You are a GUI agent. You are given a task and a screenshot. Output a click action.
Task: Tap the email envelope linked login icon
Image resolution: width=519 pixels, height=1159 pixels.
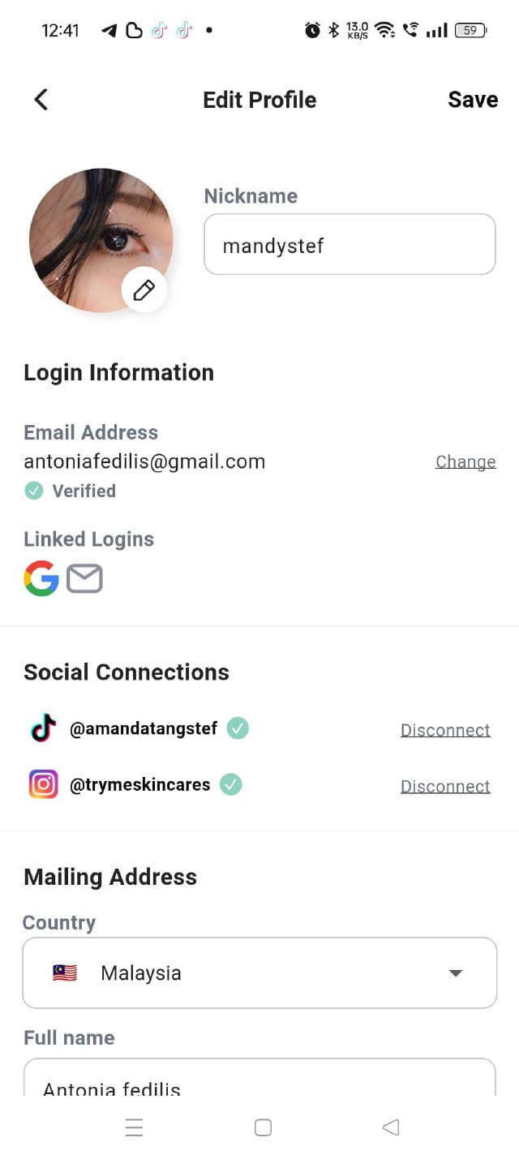[84, 579]
